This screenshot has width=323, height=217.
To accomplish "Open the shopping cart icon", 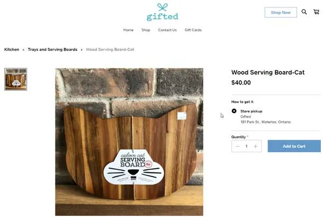I will [316, 12].
